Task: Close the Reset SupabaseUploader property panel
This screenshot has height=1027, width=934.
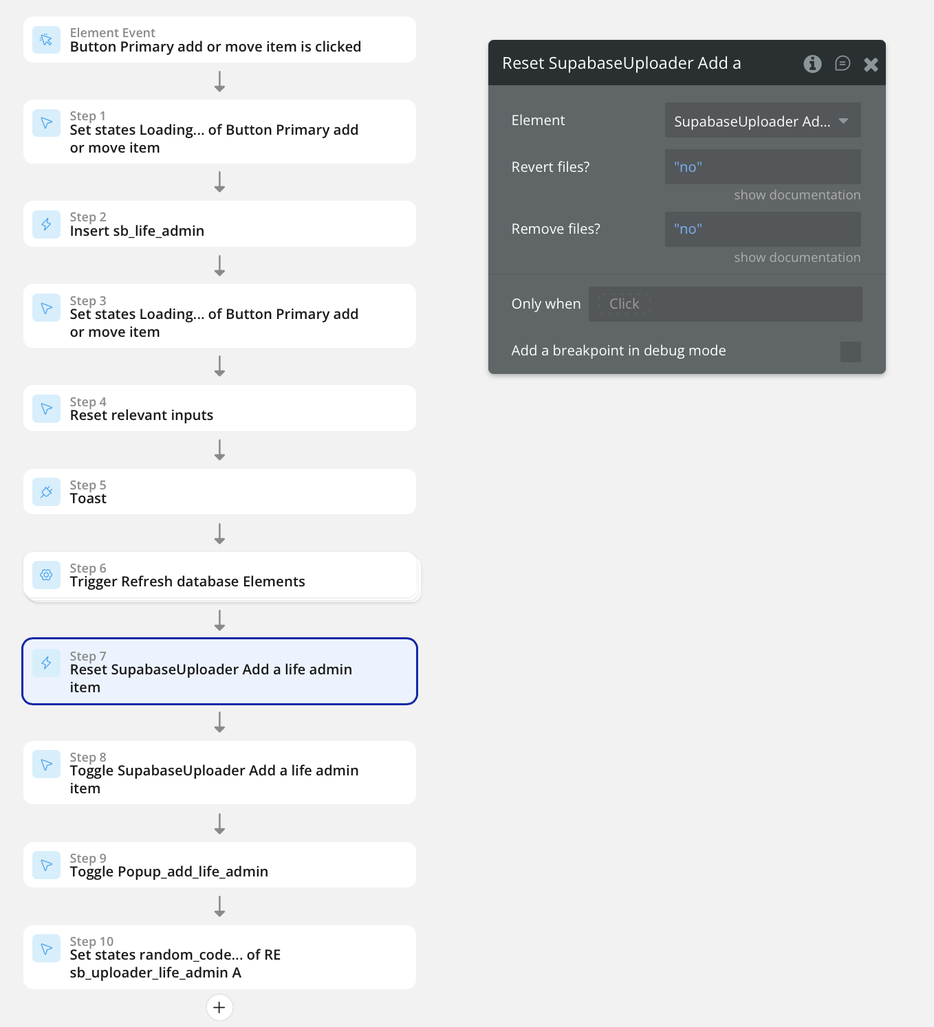Action: (871, 65)
